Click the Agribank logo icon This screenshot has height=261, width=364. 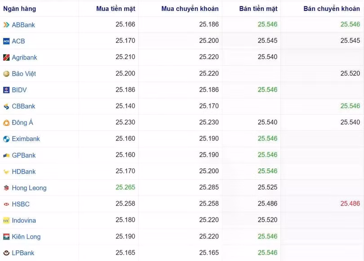(6, 58)
